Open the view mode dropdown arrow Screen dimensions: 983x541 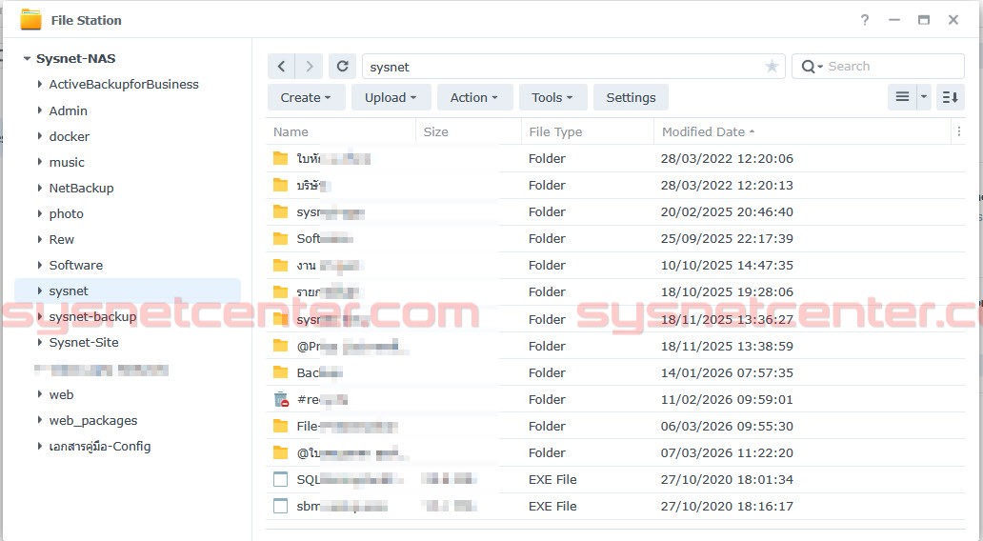[x=923, y=97]
